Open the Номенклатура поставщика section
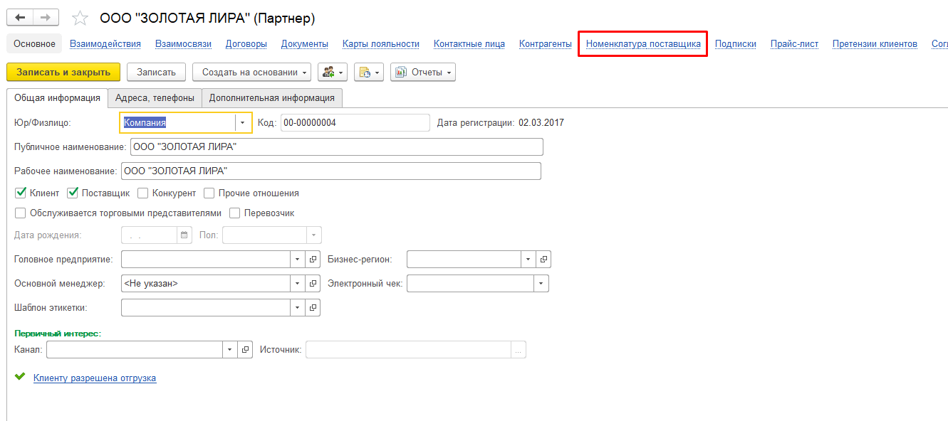Screen dimensions: 948x421 pyautogui.click(x=642, y=44)
